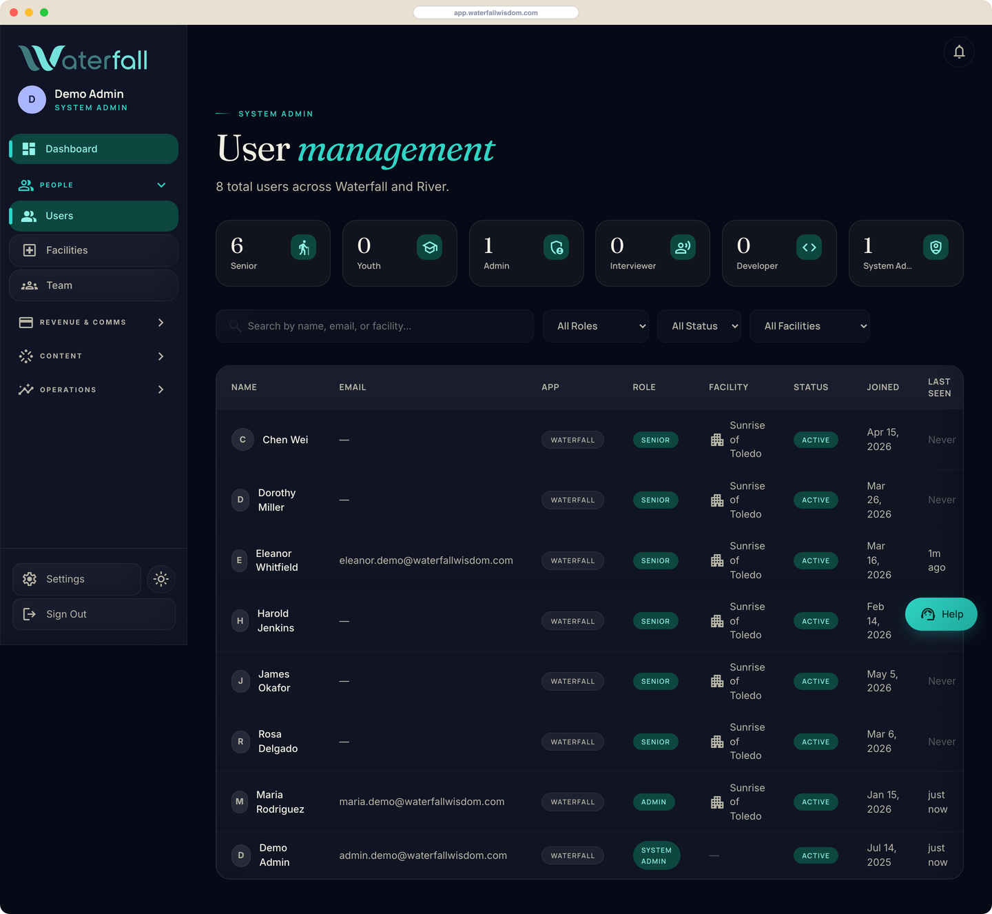
Task: Click Demo Admin's ACTIVE status badge
Action: pyautogui.click(x=816, y=855)
